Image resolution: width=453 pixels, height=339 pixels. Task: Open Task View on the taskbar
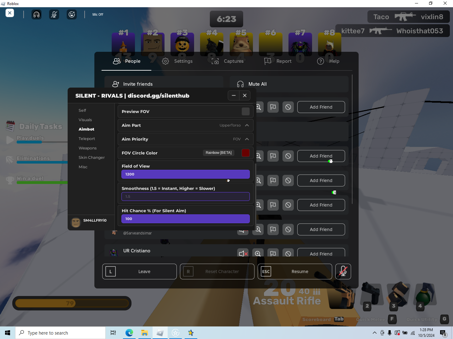pyautogui.click(x=113, y=333)
